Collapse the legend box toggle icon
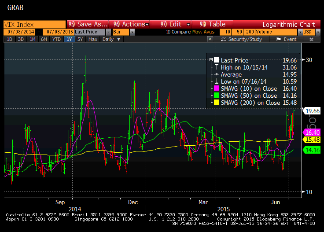Viewport: 324px width, 232px height. tap(211, 60)
